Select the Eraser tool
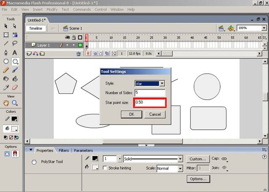Screen dimensions: 269x192 [15, 88]
